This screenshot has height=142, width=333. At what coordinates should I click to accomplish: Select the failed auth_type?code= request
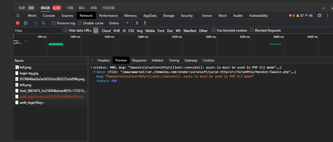[x=50, y=97]
